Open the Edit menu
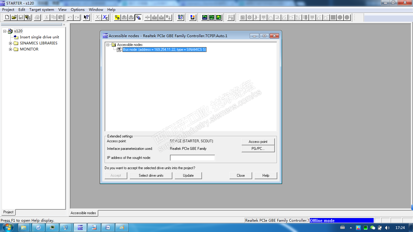Image resolution: width=413 pixels, height=232 pixels. pyautogui.click(x=22, y=10)
